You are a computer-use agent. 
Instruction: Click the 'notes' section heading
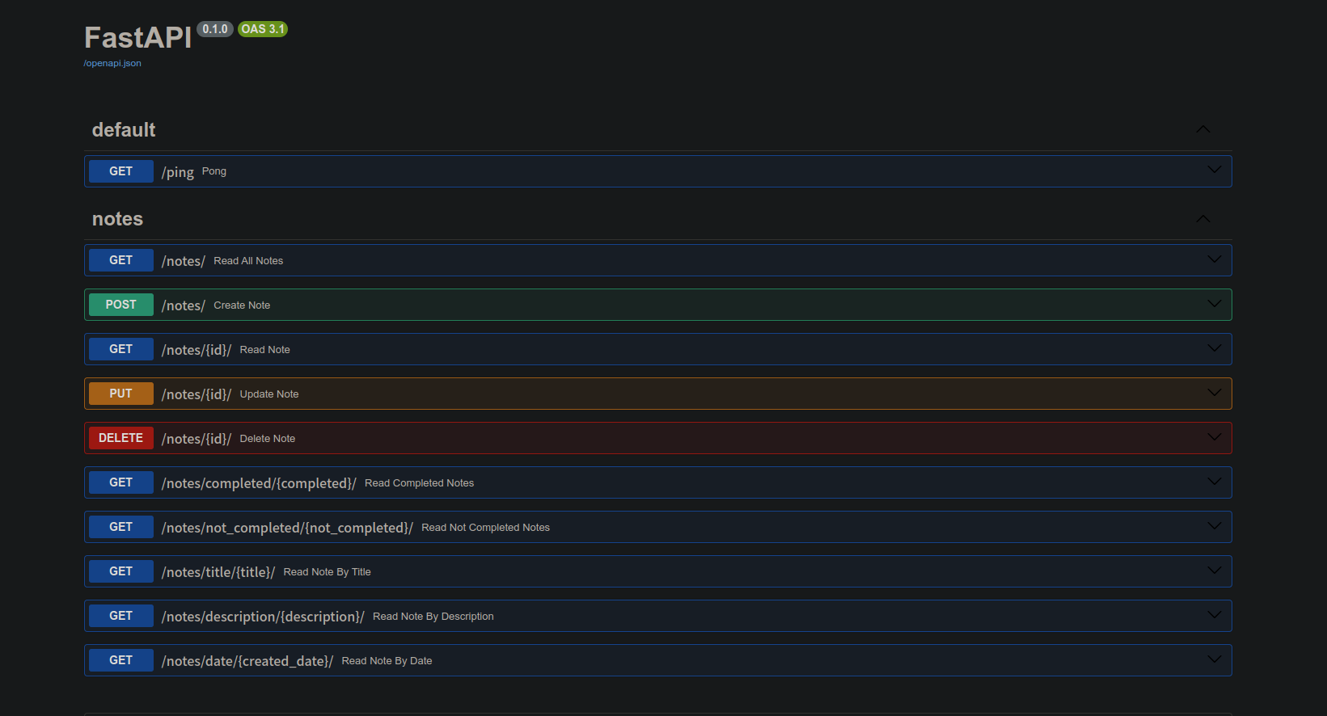117,219
